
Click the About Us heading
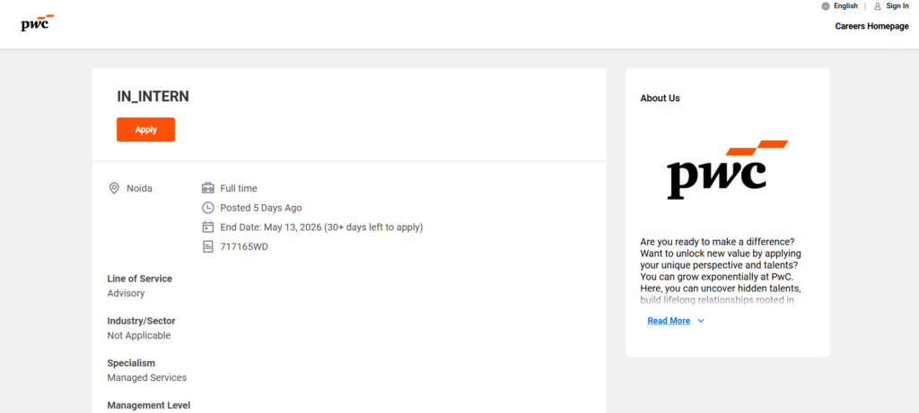660,99
